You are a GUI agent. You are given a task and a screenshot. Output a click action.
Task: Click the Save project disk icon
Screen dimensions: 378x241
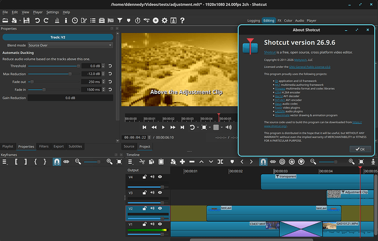point(26,20)
